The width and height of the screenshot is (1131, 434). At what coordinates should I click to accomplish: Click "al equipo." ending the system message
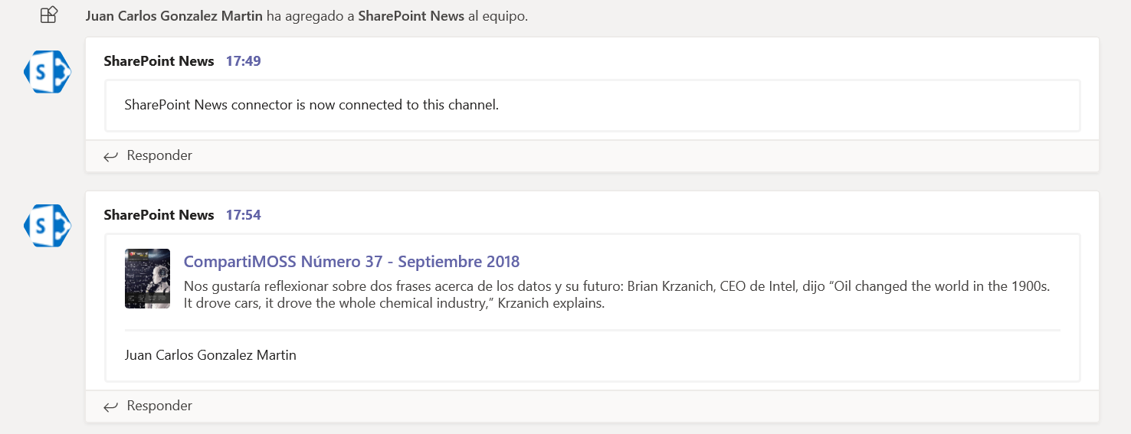coord(498,16)
